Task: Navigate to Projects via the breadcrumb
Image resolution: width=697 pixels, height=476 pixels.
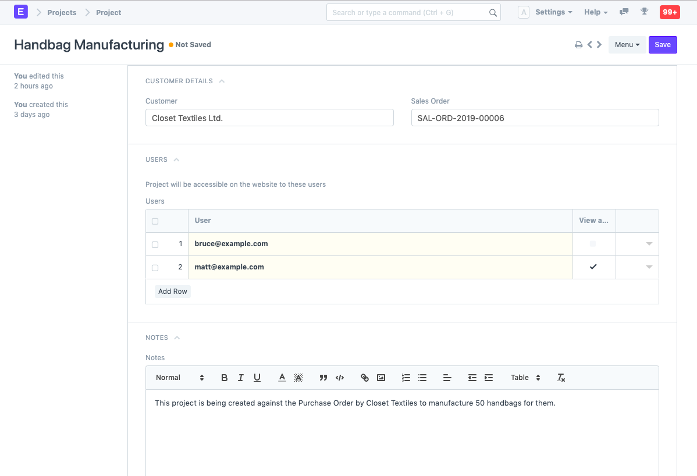Action: 61,12
